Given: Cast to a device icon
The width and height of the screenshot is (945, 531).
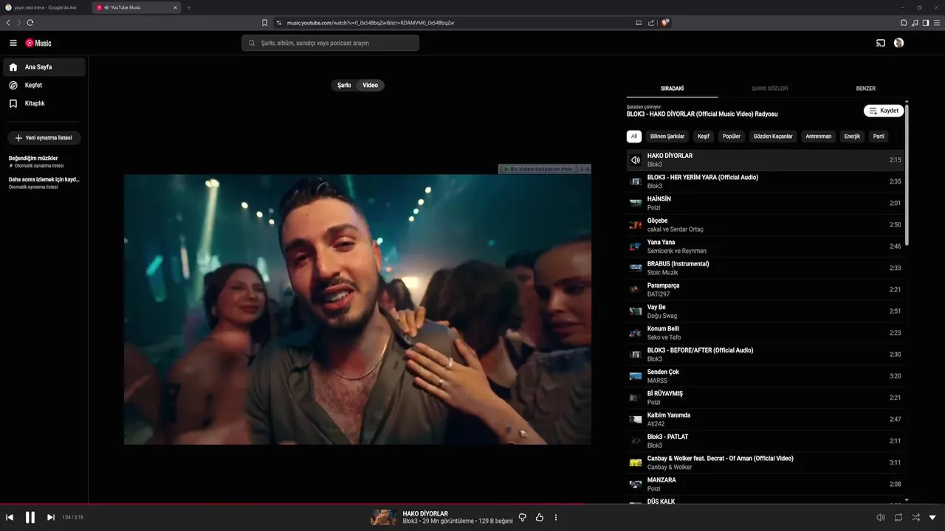Looking at the screenshot, I should tap(881, 43).
